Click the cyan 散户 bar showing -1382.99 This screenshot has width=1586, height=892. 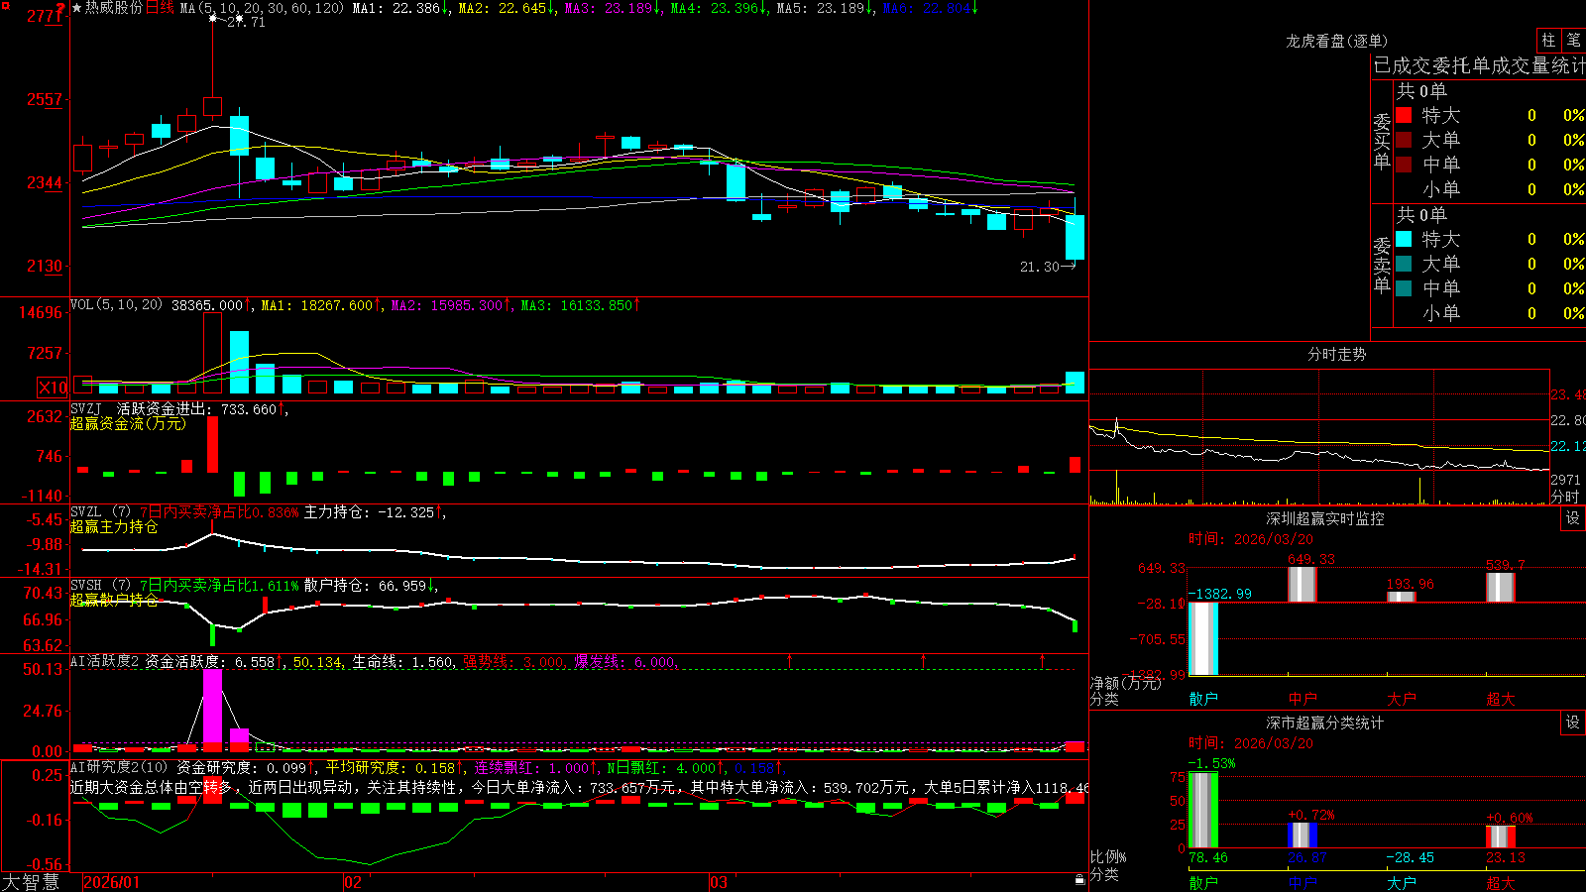pyautogui.click(x=1203, y=638)
